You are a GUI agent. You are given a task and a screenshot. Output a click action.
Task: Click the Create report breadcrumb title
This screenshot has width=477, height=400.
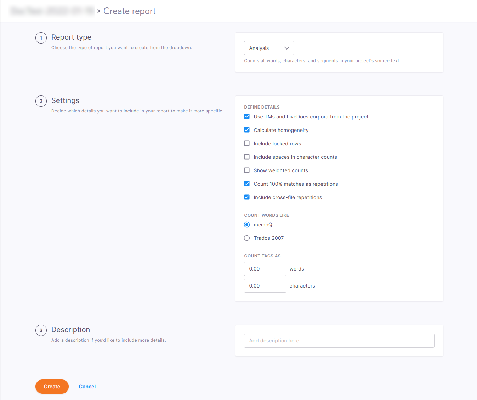[130, 11]
